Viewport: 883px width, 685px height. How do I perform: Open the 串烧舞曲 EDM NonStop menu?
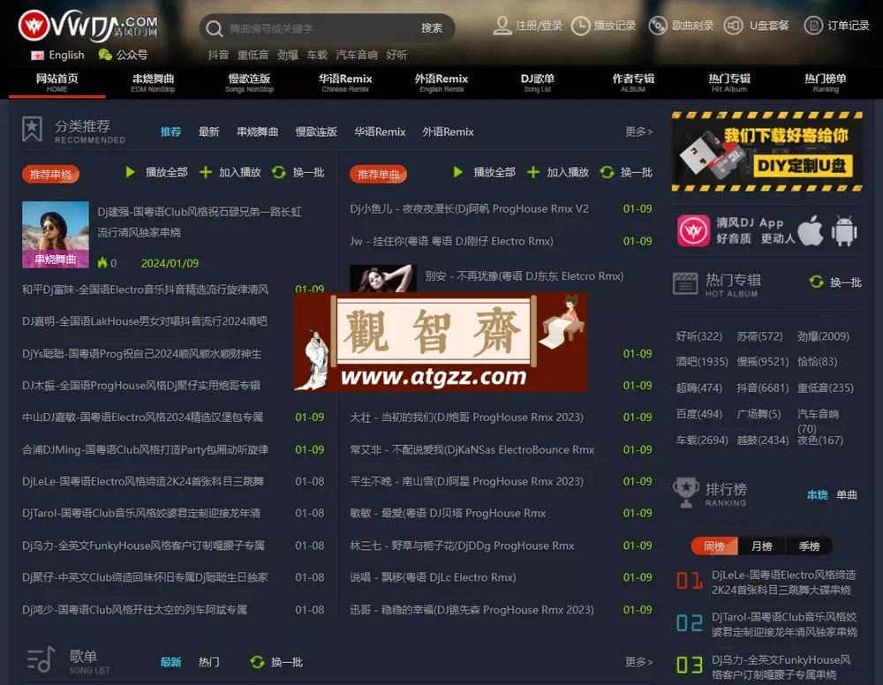click(x=153, y=83)
